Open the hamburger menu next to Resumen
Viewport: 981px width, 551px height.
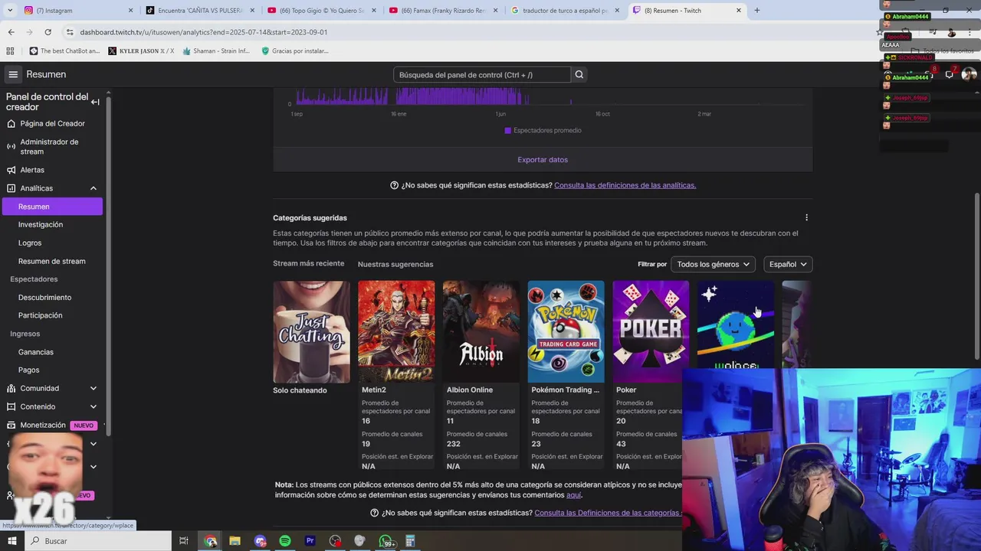click(13, 74)
